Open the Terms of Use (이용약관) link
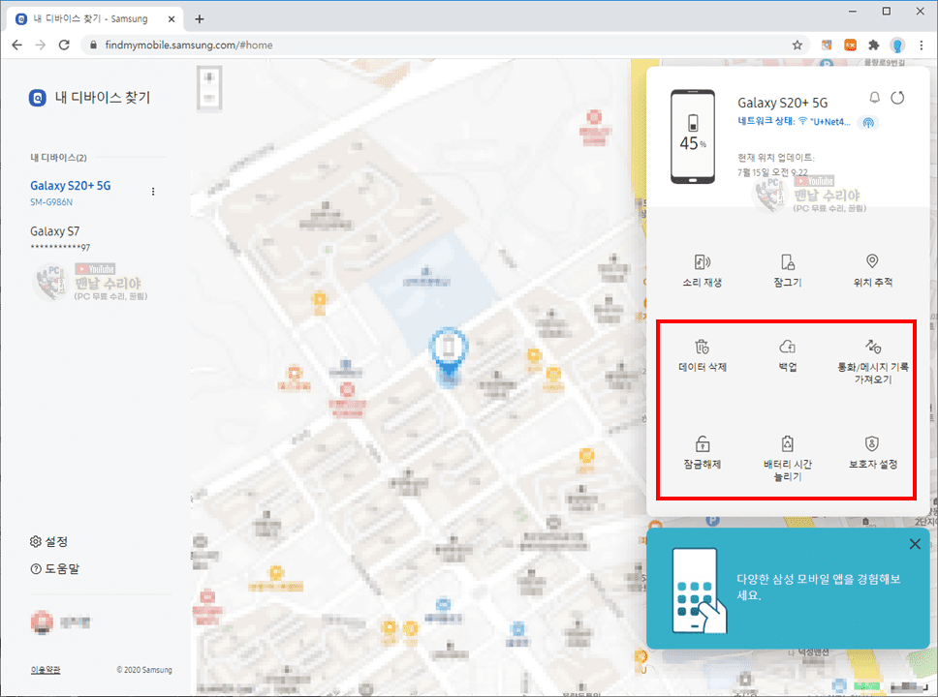Viewport: 938px width, 697px height. [x=46, y=670]
